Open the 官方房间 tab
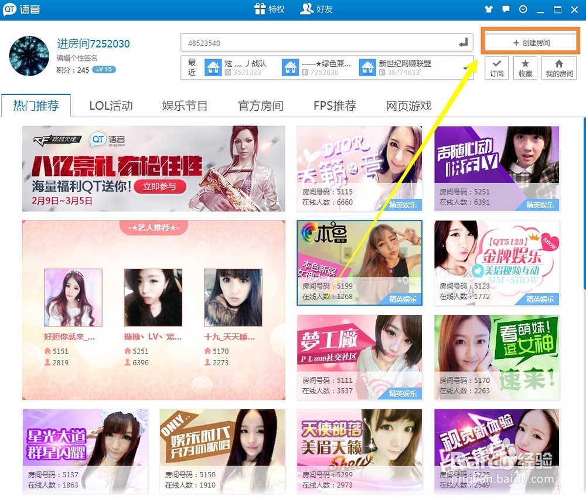 click(261, 106)
